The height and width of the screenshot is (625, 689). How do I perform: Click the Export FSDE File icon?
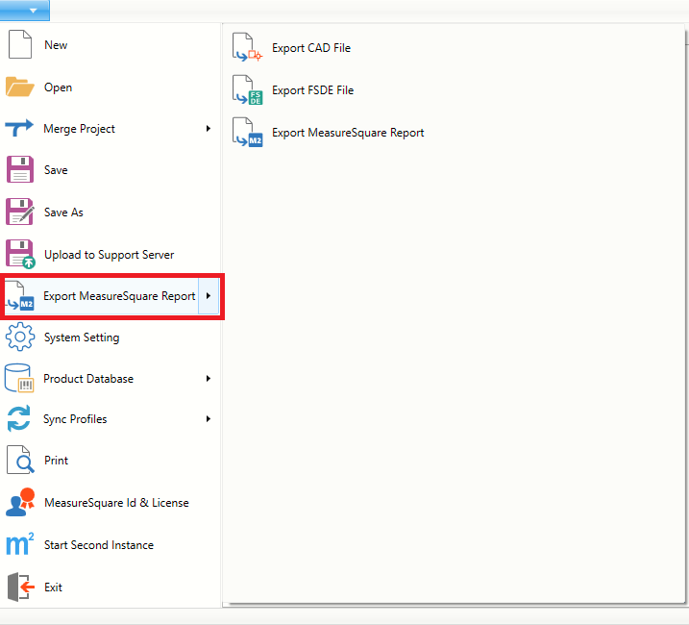(x=247, y=89)
